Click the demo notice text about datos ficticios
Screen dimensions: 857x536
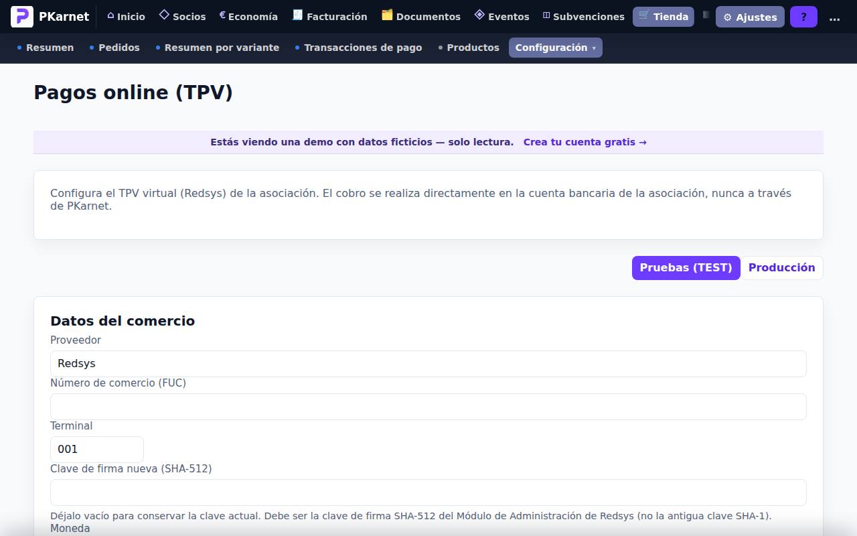[362, 142]
